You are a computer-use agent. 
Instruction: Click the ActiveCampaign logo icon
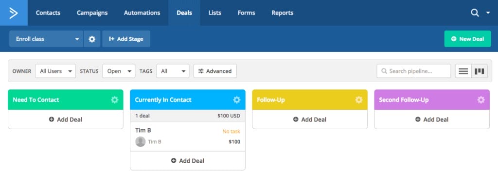(x=14, y=13)
